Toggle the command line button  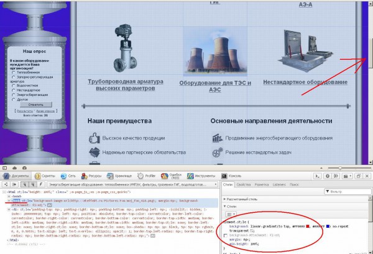(x=317, y=176)
